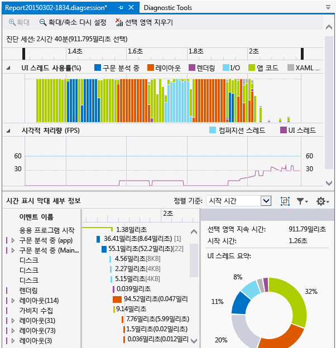Click the 55.1밀리초 blue bar
Screen dimensions: 336x348
coord(104,249)
